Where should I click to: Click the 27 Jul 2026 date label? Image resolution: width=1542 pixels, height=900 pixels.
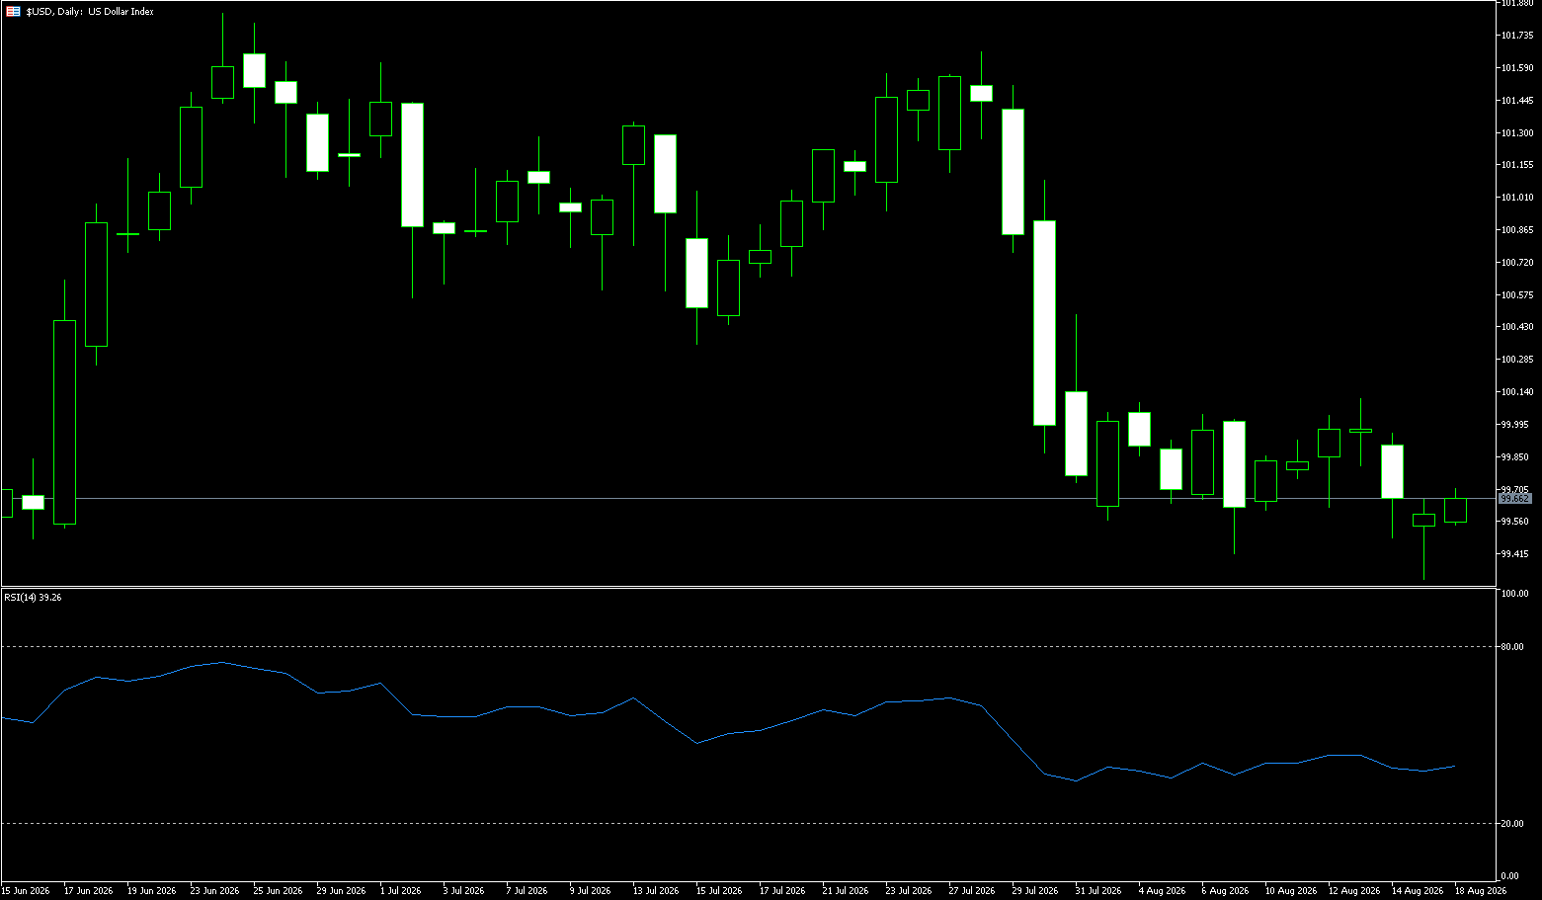point(972,891)
